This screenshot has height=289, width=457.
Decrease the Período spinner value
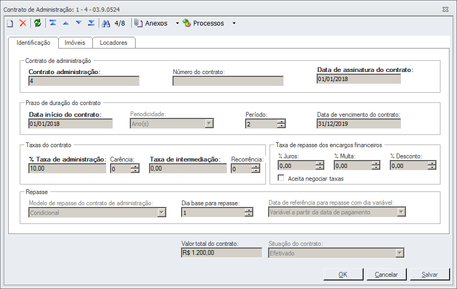pyautogui.click(x=281, y=126)
